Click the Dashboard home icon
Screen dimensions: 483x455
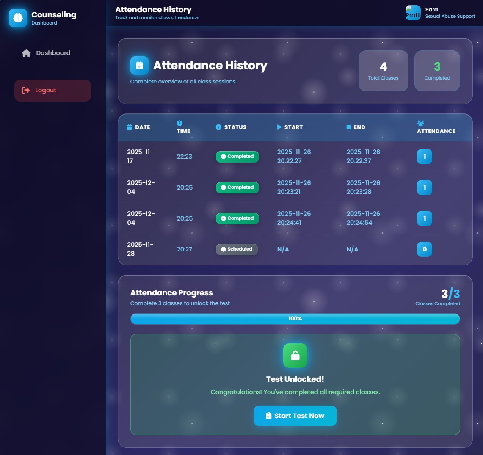click(x=26, y=53)
